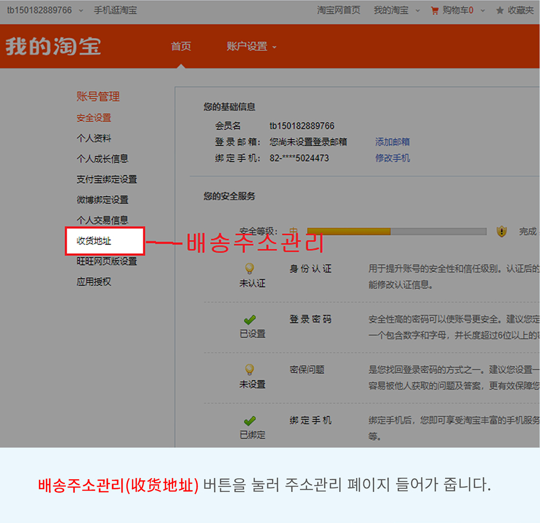Click the 身份认证 label
Image resolution: width=540 pixels, height=523 pixels.
310,268
